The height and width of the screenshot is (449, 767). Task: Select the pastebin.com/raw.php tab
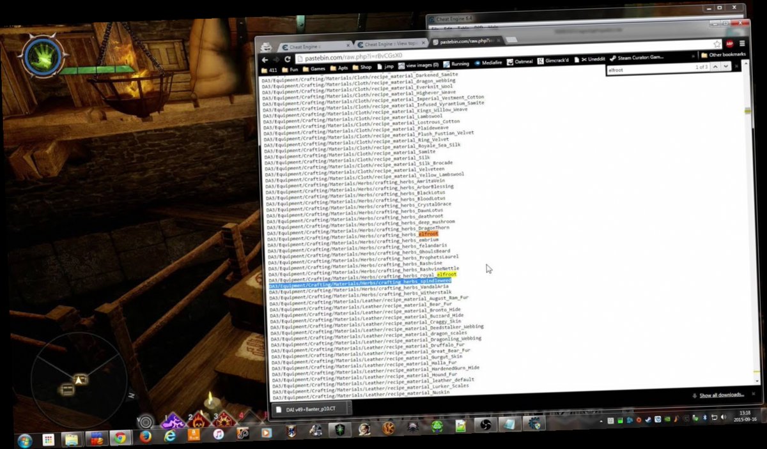tap(465, 41)
